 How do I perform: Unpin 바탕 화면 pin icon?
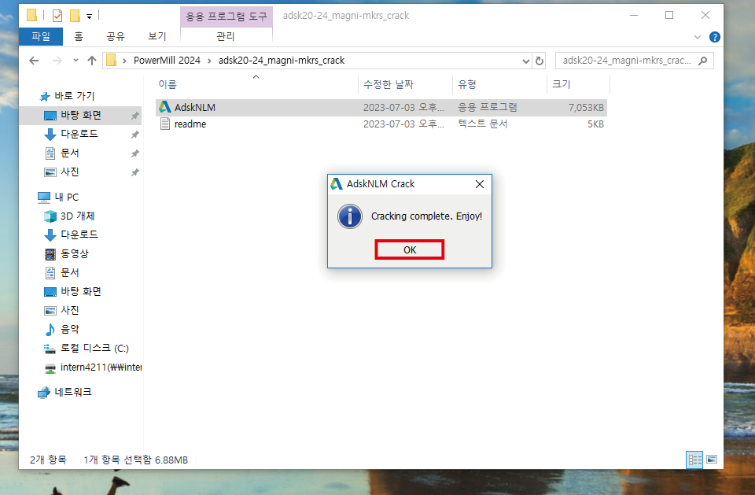(134, 116)
